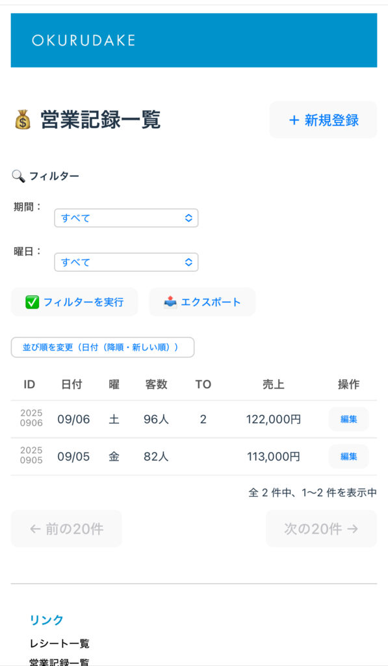
Task: Open the レシート一覧 footer link
Action: [x=59, y=643]
